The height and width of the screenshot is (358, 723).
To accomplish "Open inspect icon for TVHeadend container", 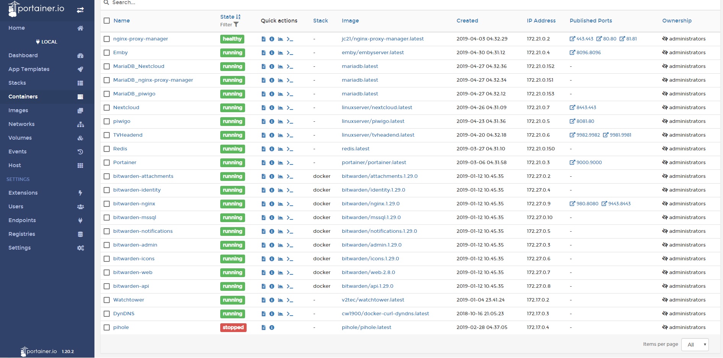I will [272, 135].
